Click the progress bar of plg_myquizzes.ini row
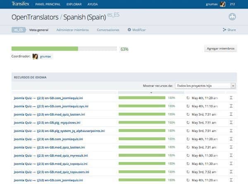Screen dimensions: 248x184 (142, 122)
